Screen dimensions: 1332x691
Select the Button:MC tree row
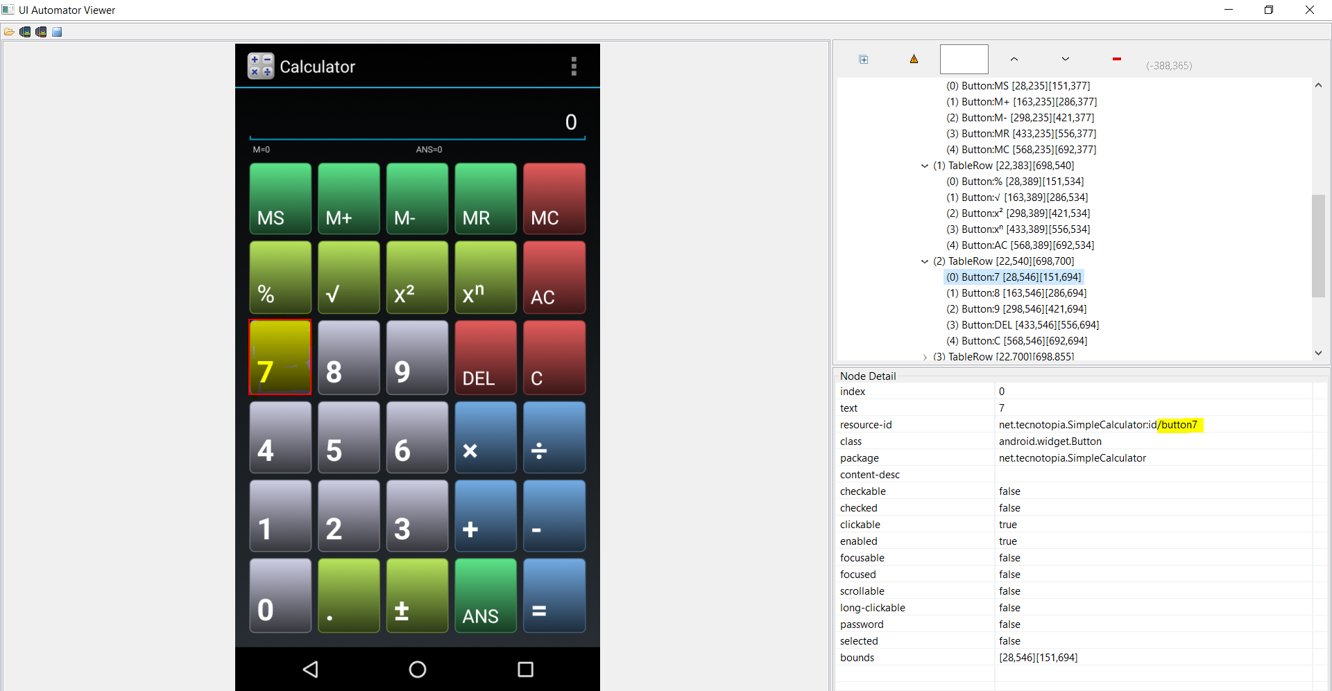tap(1021, 150)
